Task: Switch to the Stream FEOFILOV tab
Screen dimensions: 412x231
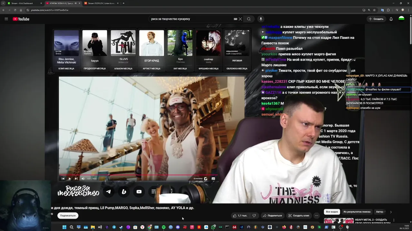Action: [101, 3]
